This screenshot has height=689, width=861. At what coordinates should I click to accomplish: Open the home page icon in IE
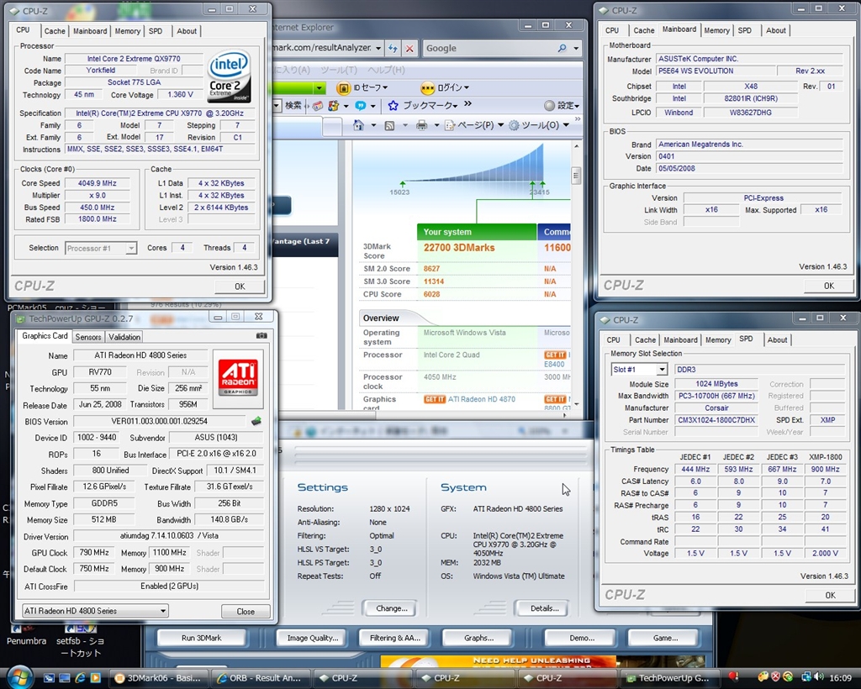pos(359,125)
